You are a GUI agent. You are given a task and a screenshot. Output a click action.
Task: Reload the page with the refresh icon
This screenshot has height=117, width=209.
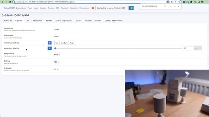click(10, 2)
